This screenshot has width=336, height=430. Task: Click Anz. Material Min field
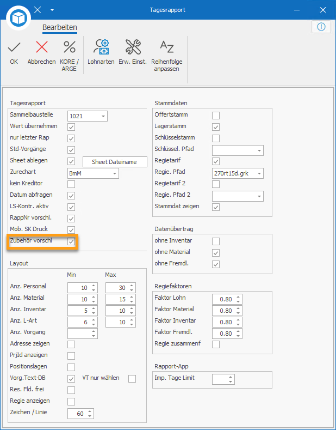coord(82,299)
